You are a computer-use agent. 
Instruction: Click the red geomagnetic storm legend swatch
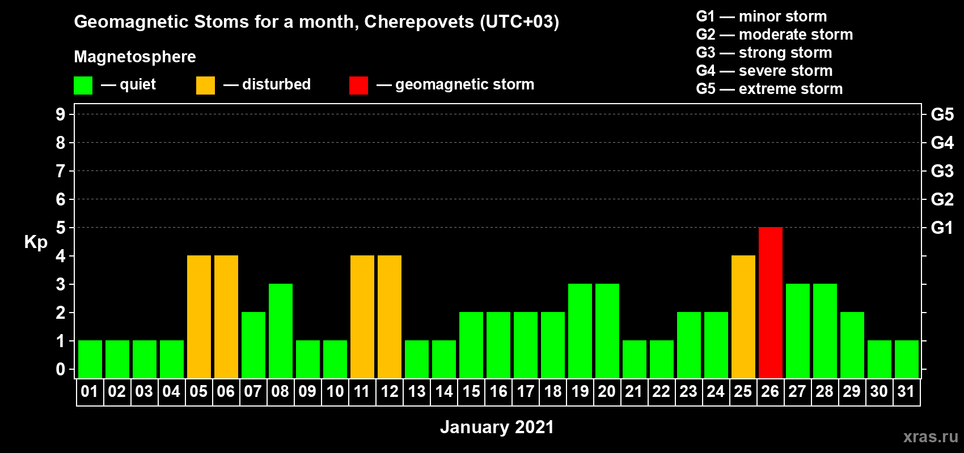[x=358, y=86]
